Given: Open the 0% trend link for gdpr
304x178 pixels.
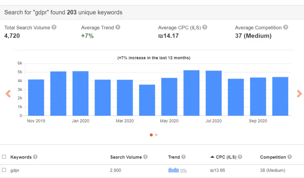Looking at the screenshot, I should pos(183,171).
